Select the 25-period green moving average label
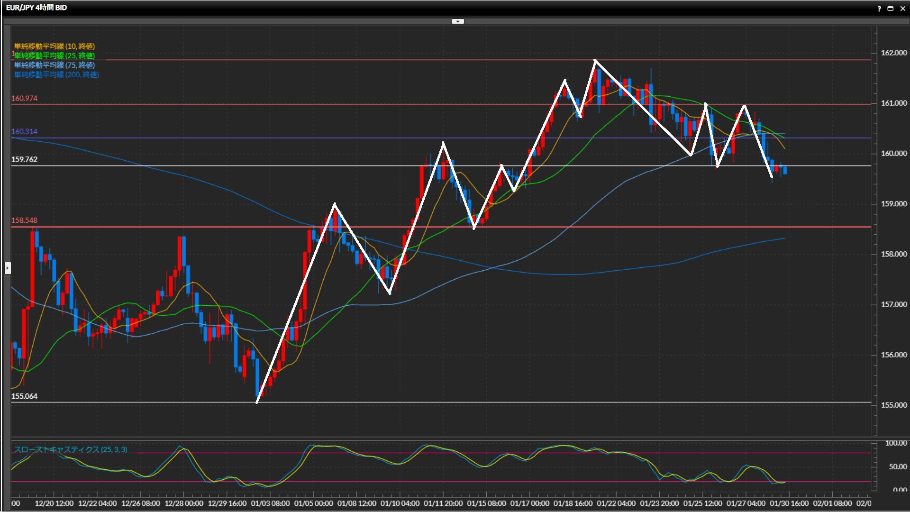Screen dimensions: 910x512 (x=54, y=55)
